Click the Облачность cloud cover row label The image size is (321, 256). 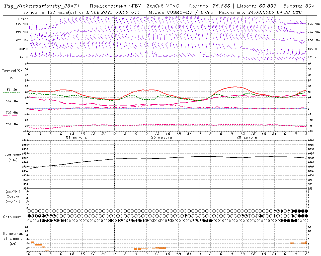[x=13, y=217]
